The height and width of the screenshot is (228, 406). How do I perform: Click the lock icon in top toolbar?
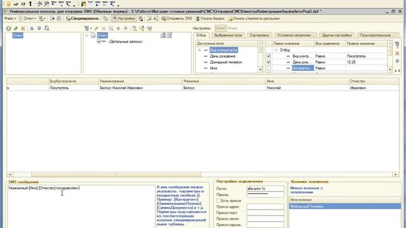8,4
